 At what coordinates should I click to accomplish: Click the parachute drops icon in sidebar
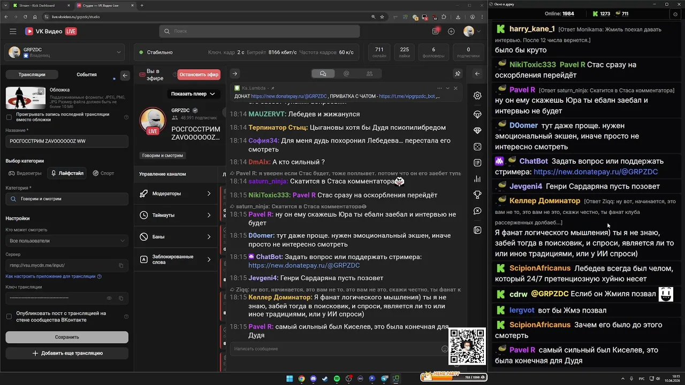coord(477,114)
